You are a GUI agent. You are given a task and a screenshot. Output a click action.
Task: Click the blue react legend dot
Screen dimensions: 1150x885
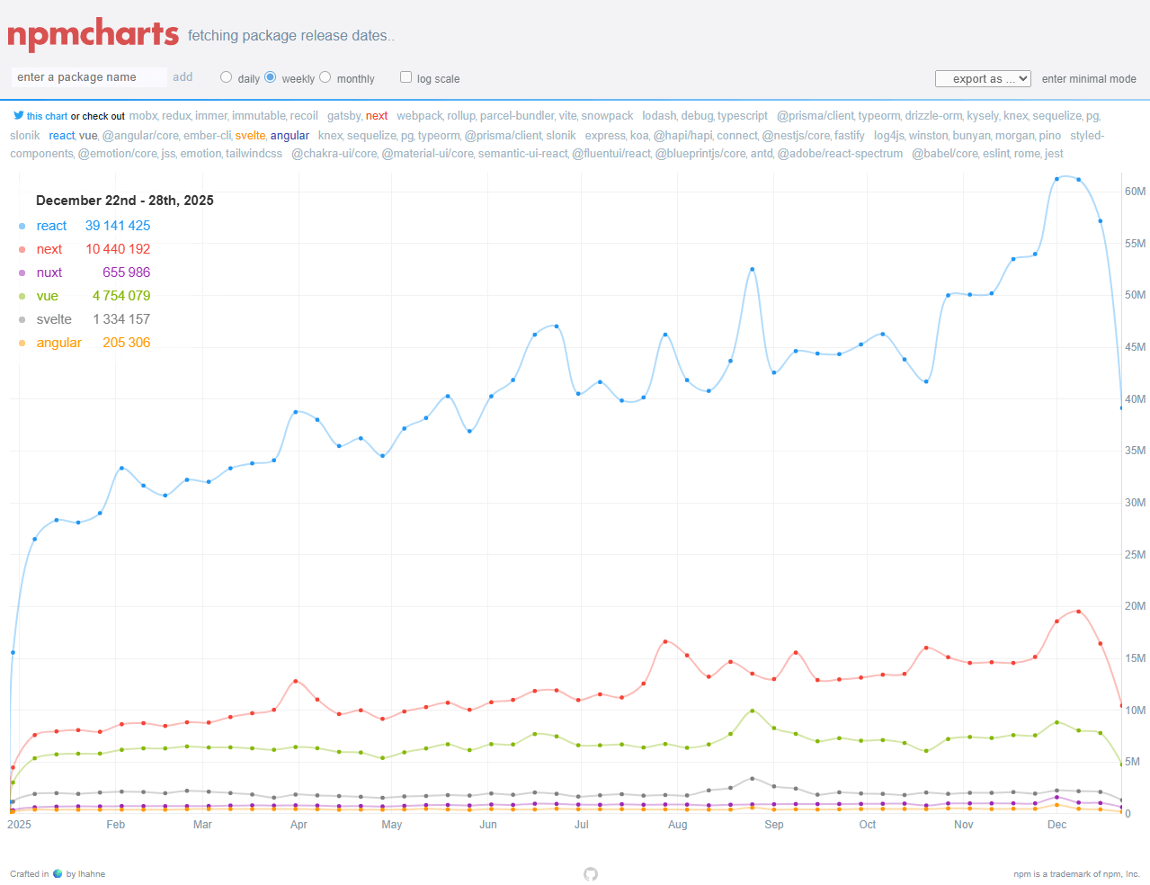point(22,227)
